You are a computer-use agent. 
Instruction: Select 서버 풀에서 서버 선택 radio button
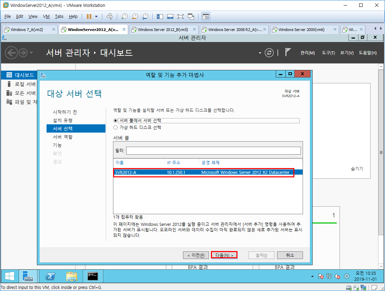[115, 121]
